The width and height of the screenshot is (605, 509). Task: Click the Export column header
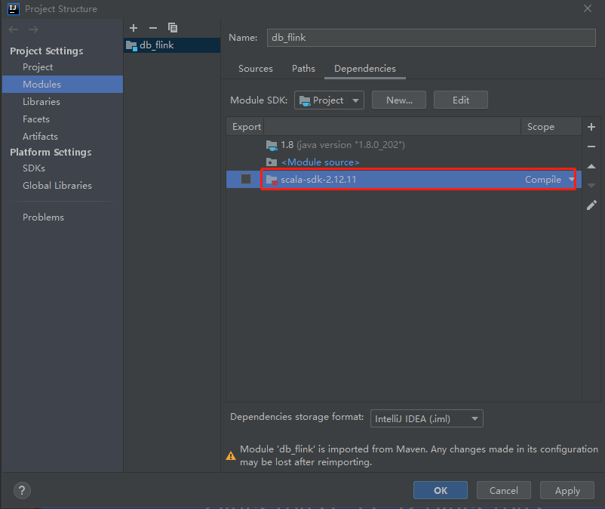click(246, 127)
